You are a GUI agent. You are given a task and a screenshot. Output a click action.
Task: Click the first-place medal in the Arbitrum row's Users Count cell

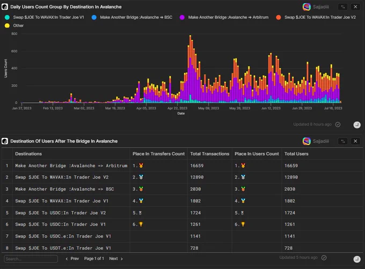click(243, 166)
